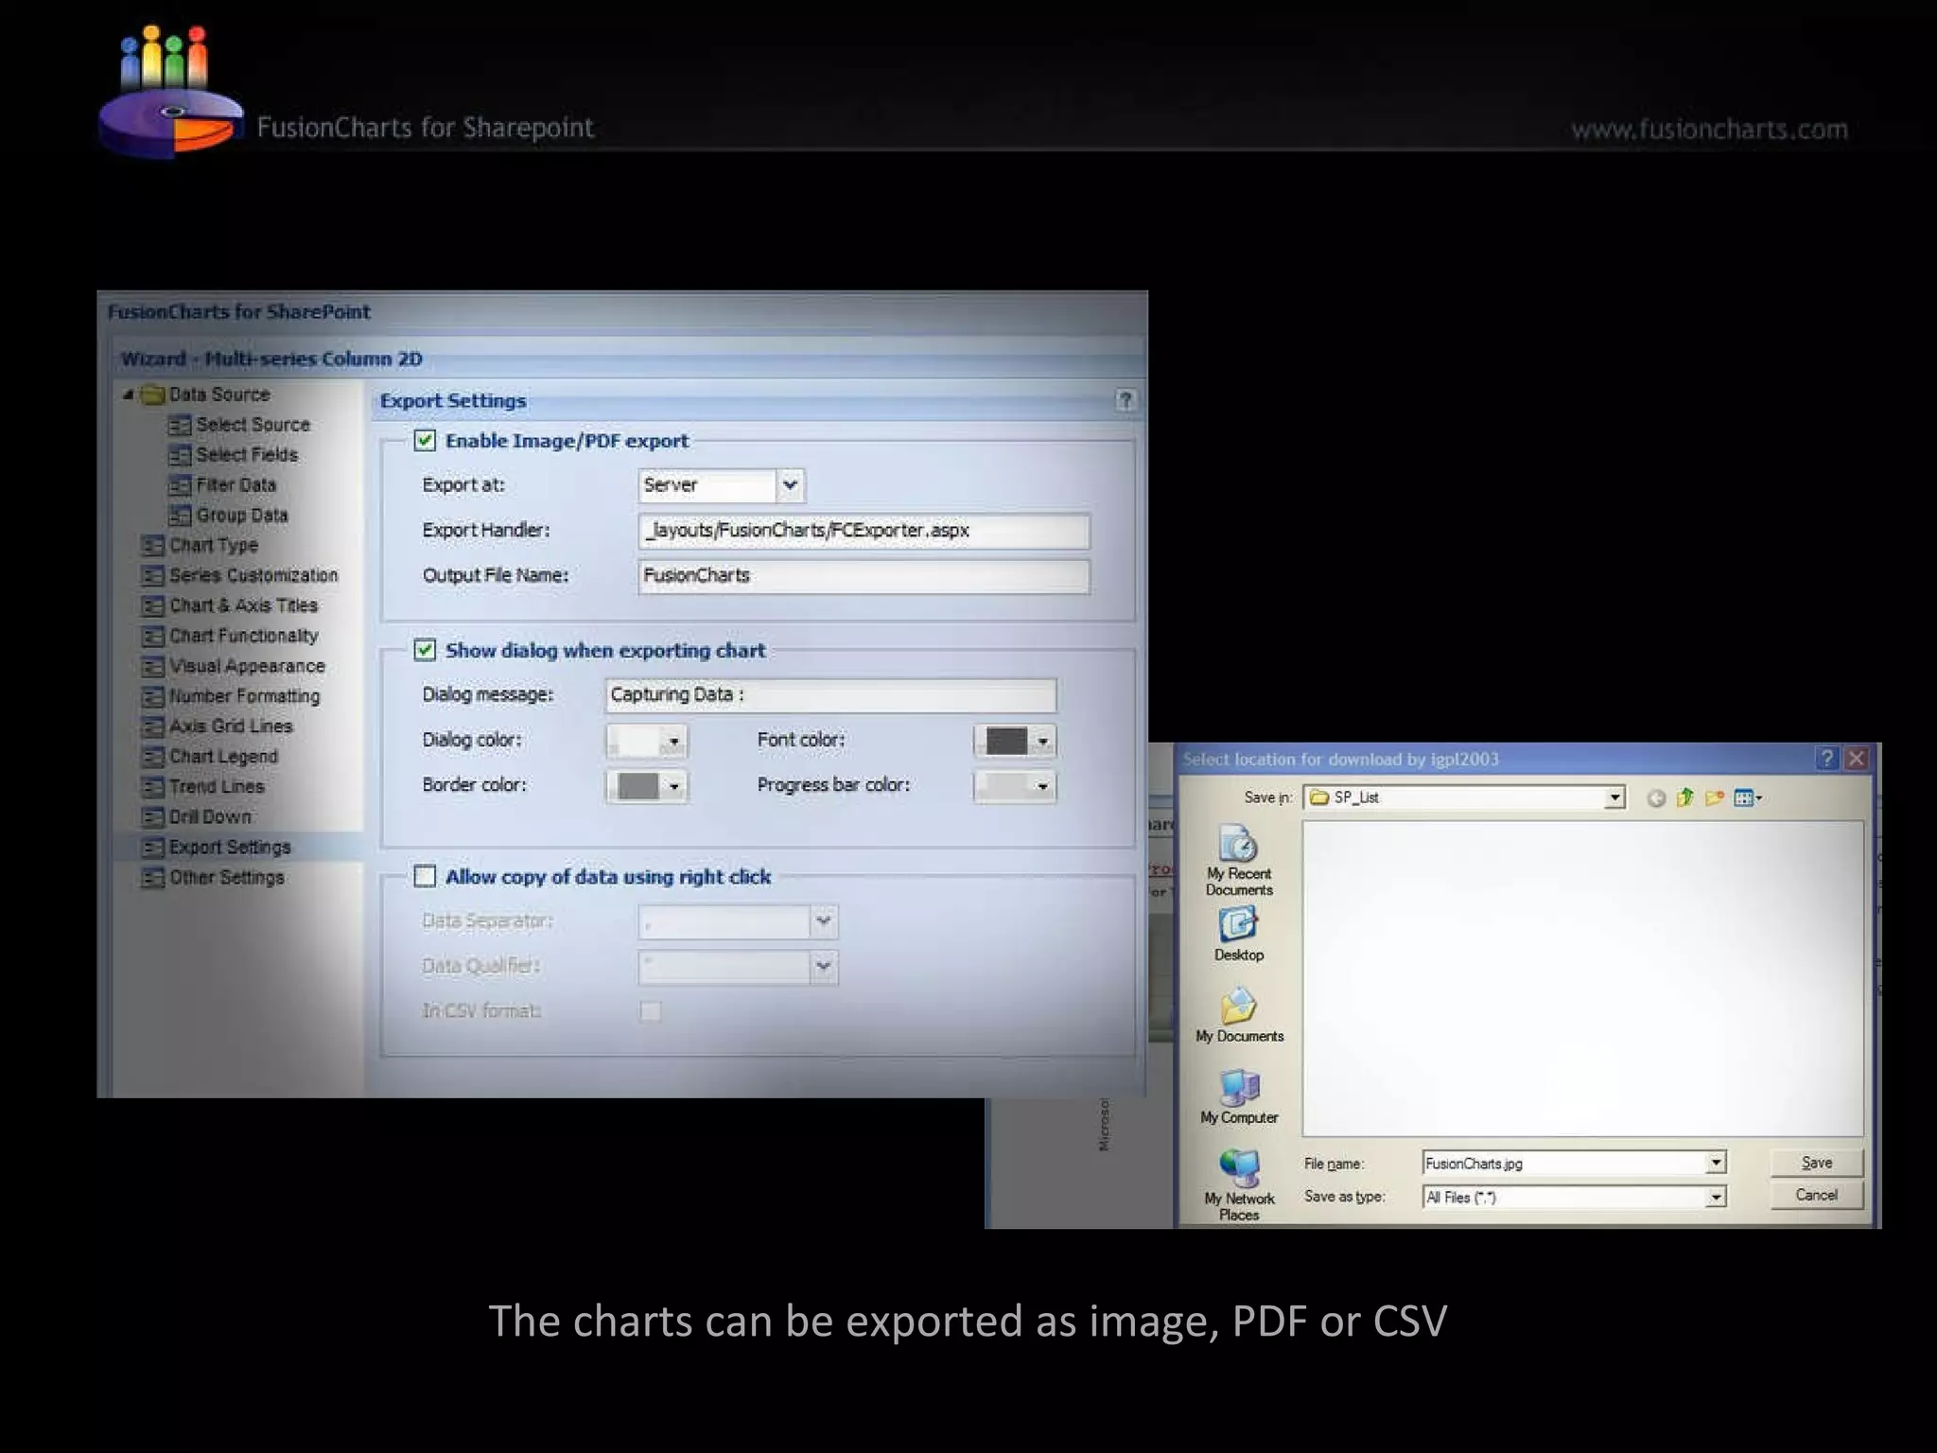Open Trend Lines settings
Viewport: 1937px width, 1453px height.
(x=217, y=787)
